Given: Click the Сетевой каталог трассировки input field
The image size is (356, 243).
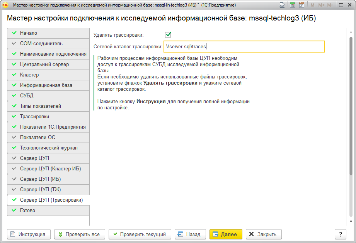Looking at the screenshot, I should [244, 46].
